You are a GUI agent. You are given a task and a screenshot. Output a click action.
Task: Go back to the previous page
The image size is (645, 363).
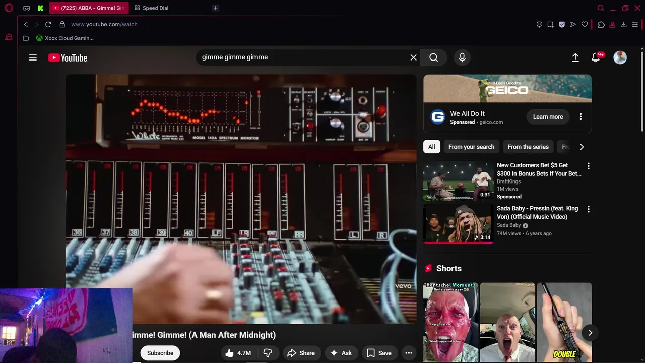pyautogui.click(x=26, y=24)
